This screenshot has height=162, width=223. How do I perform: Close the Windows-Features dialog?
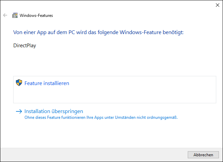pos(218,5)
